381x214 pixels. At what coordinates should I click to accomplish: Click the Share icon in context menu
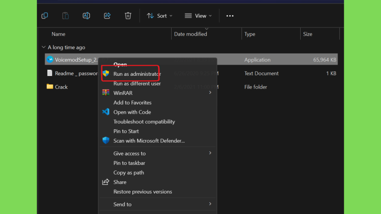106,182
